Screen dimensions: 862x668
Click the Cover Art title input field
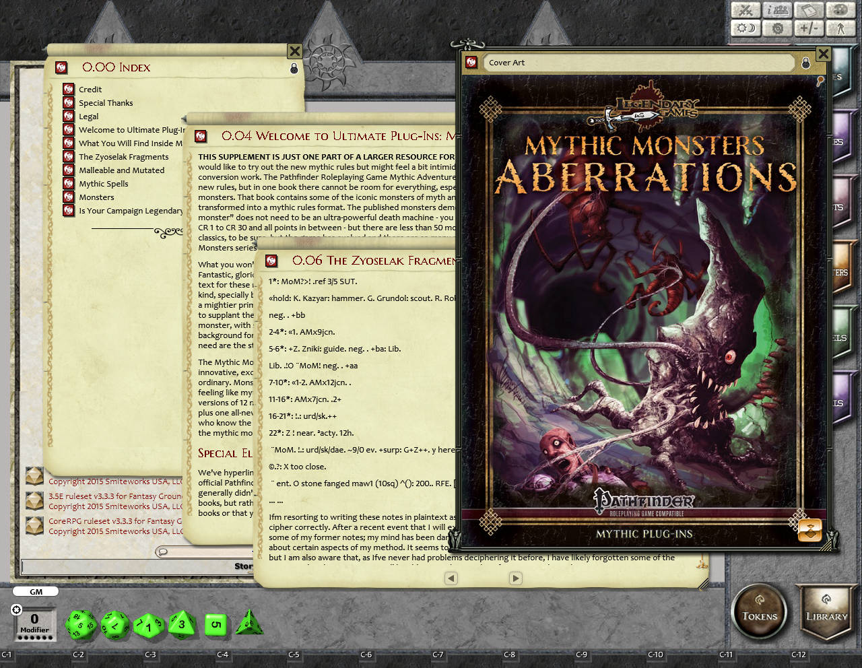click(638, 63)
